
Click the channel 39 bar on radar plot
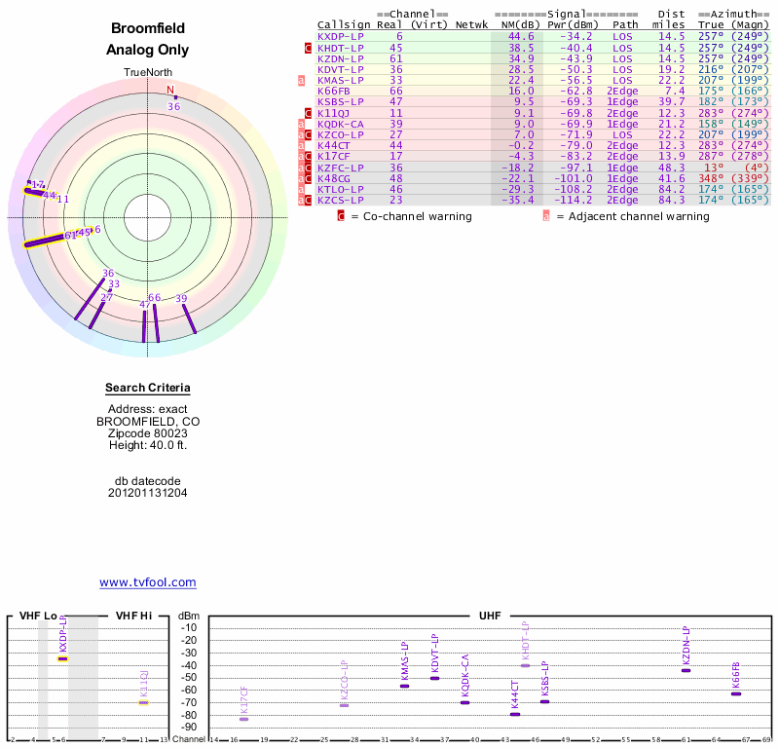(189, 318)
